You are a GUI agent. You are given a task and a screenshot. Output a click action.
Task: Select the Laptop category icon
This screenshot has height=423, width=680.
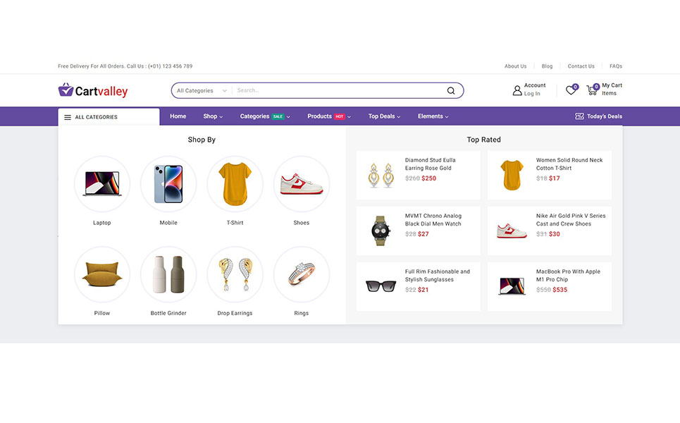point(102,184)
